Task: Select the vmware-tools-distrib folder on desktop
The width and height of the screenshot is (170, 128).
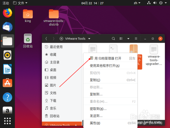Action: (54, 18)
